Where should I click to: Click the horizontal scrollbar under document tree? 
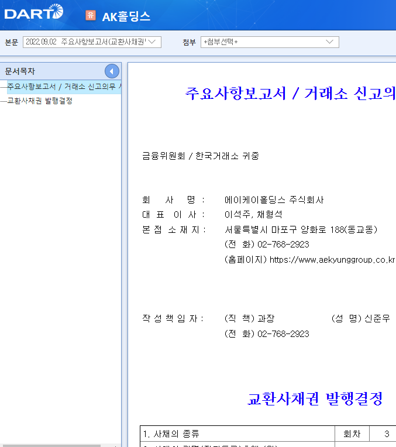coord(50,445)
